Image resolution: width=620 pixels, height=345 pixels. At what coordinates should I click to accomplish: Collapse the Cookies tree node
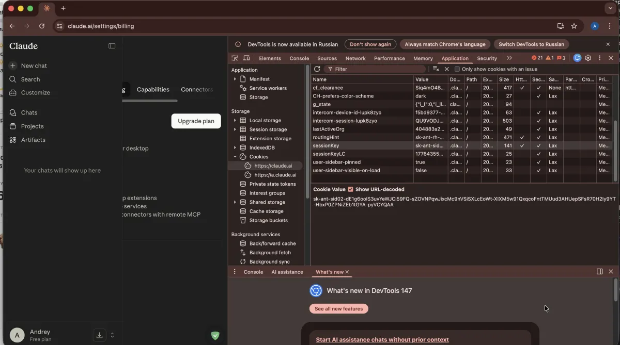tap(235, 157)
